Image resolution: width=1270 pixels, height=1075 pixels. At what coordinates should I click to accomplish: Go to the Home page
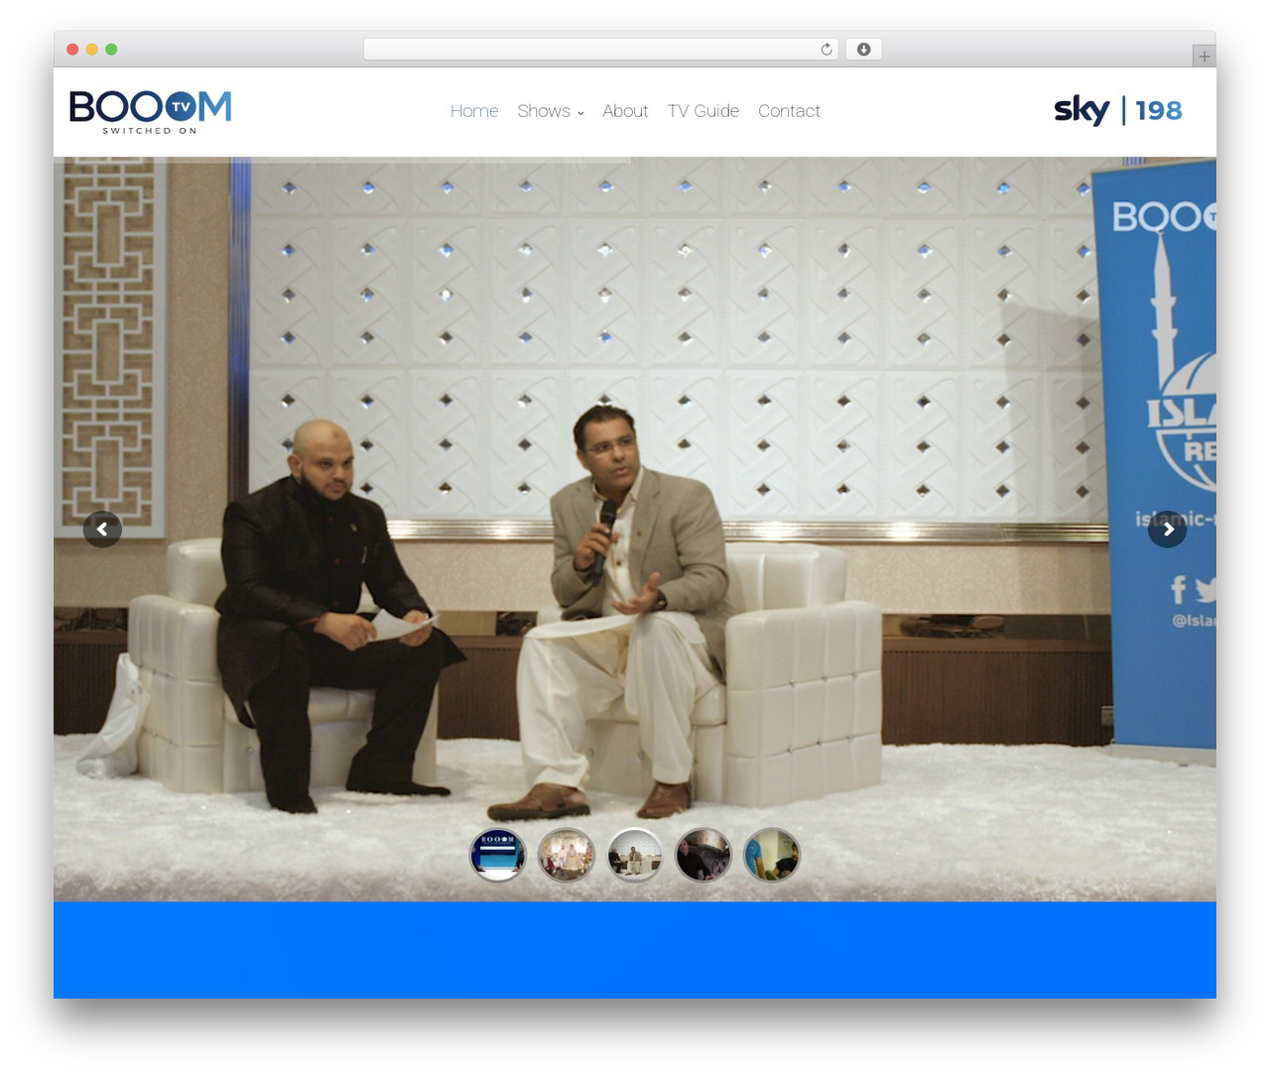pos(474,111)
